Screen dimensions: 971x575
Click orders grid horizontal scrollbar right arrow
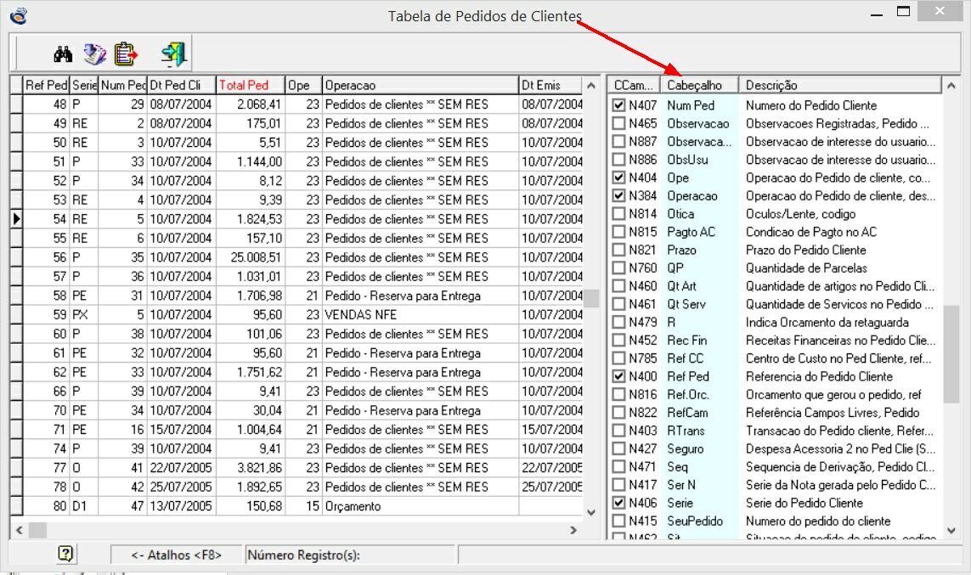point(573,530)
